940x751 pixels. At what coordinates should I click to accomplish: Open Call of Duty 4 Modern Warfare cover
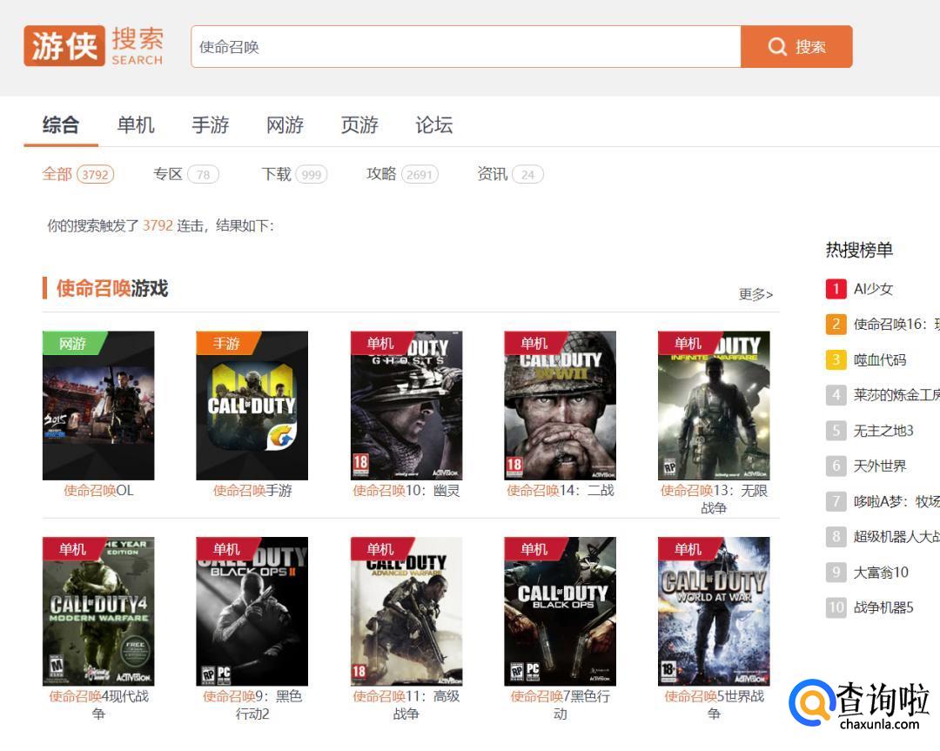click(98, 612)
